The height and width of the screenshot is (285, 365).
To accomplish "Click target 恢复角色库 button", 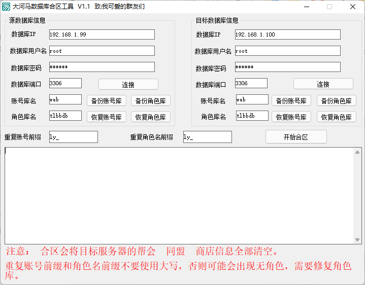I will pyautogui.click(x=336, y=117).
